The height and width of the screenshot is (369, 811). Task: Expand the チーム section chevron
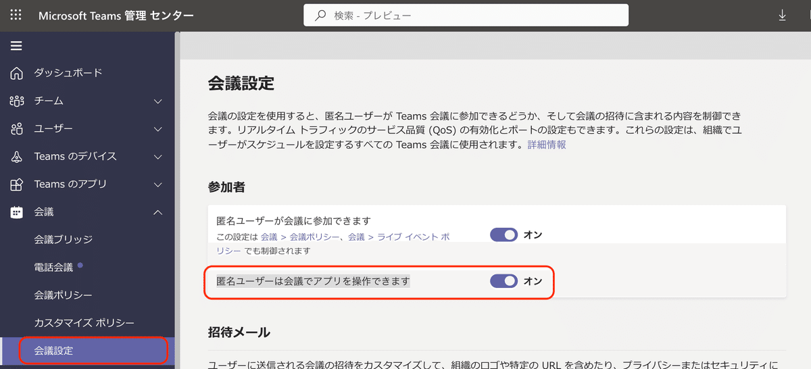pyautogui.click(x=158, y=101)
